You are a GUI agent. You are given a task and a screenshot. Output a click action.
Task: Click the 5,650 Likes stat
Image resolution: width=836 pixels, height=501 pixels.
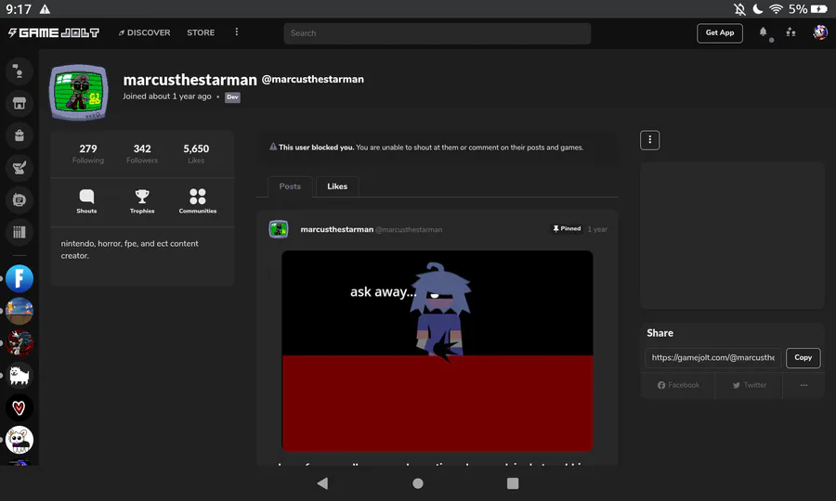point(196,153)
